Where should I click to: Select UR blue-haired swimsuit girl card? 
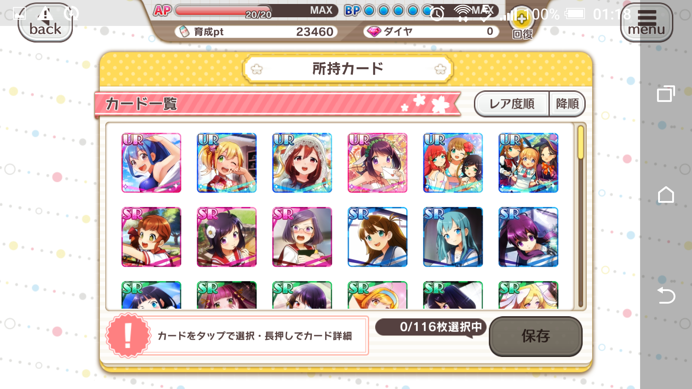(x=151, y=163)
